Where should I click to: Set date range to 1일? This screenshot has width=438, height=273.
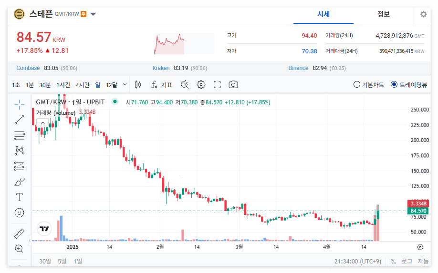(x=78, y=261)
